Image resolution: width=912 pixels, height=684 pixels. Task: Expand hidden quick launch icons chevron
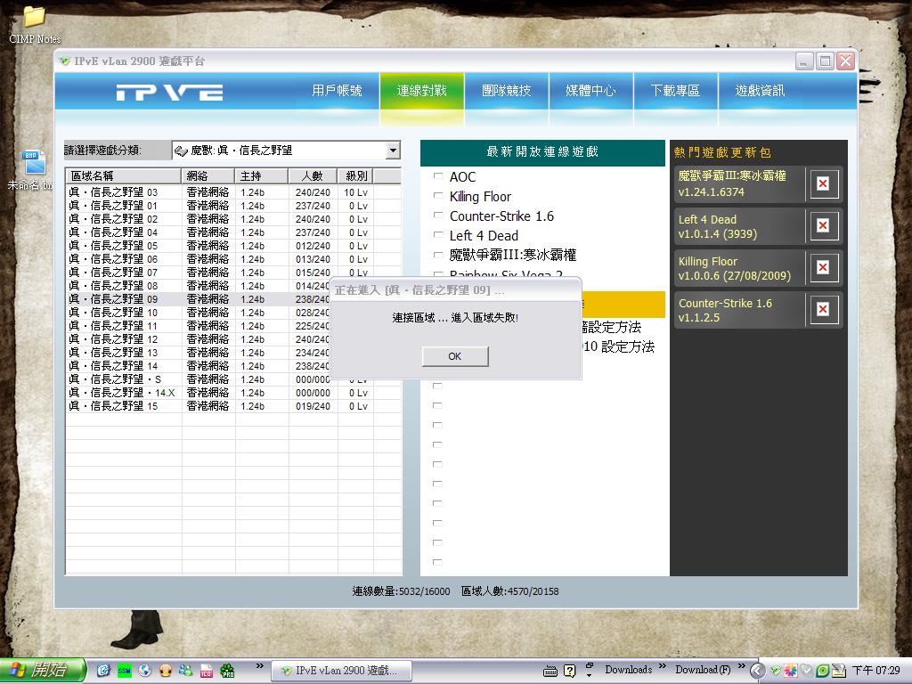[x=260, y=665]
